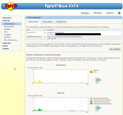Click the Hintergrundanwendungen legend swatch

pos(91,104)
